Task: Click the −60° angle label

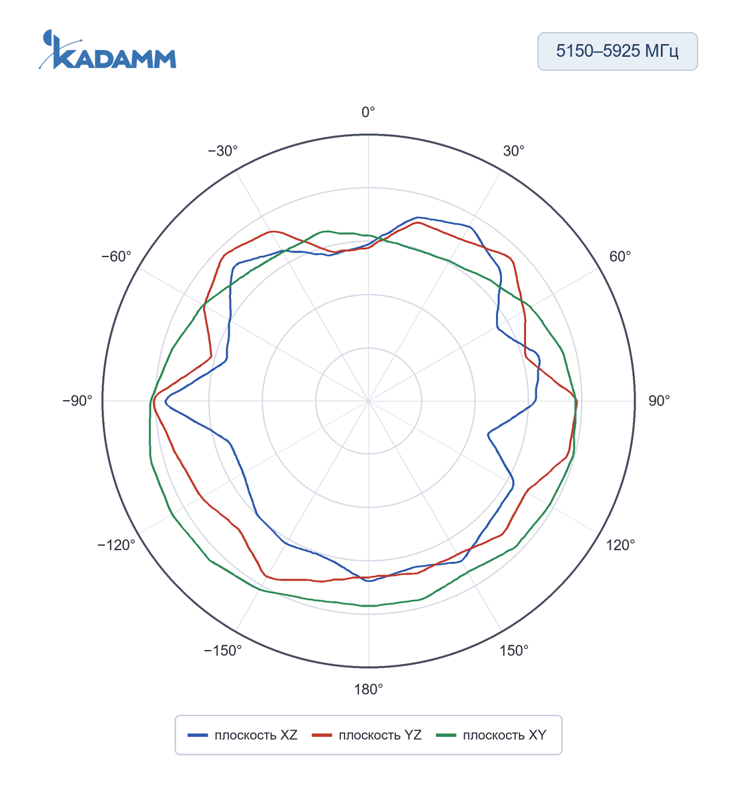Action: coord(117,257)
